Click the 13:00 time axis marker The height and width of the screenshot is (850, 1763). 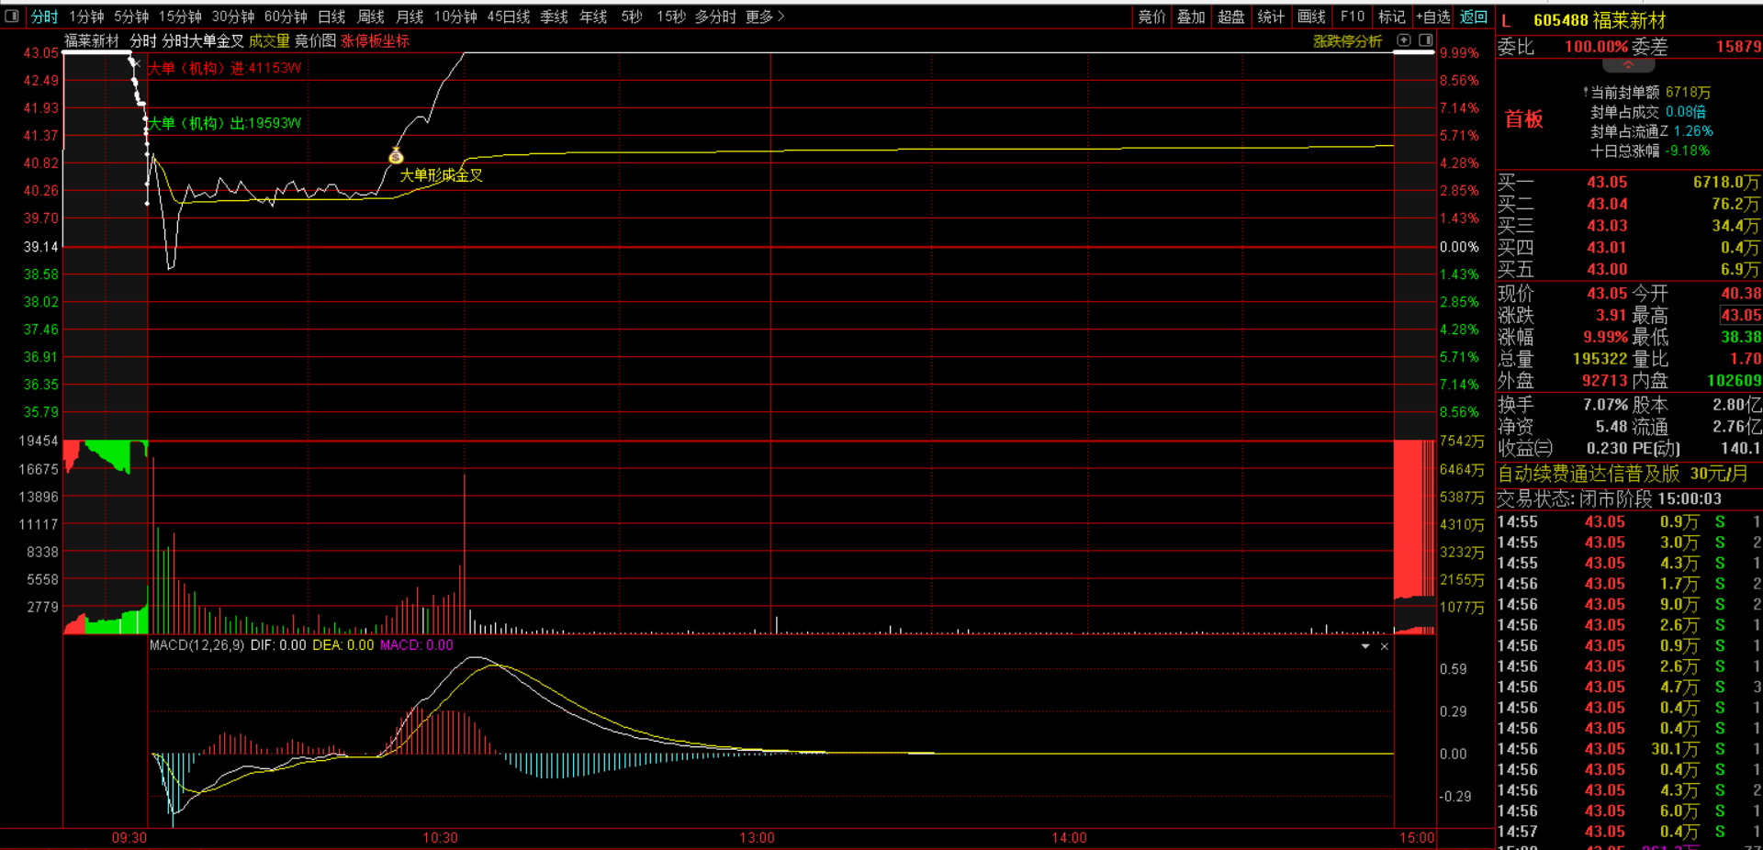coord(758,838)
